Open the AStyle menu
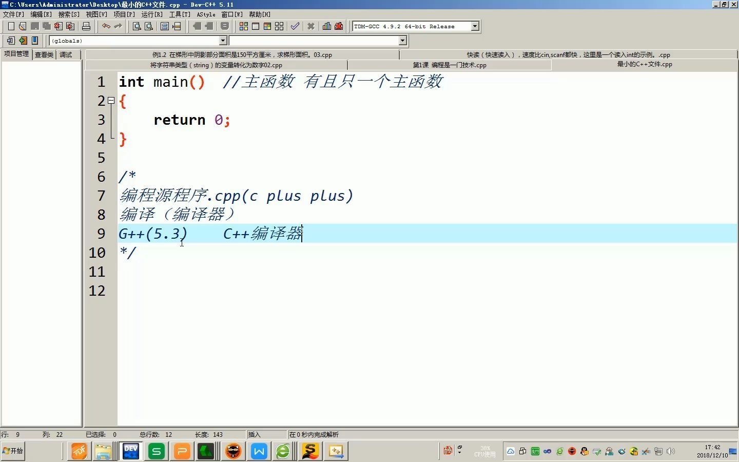This screenshot has height=462, width=739. click(206, 14)
